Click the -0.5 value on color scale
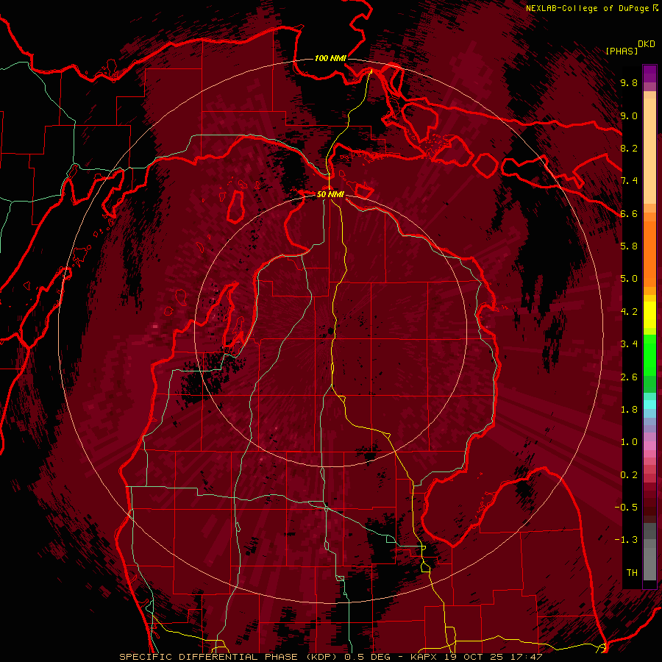Viewport: 662px width, 662px height. [x=626, y=508]
